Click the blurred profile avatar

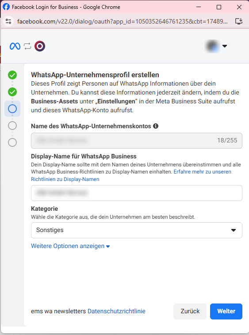click(x=213, y=46)
